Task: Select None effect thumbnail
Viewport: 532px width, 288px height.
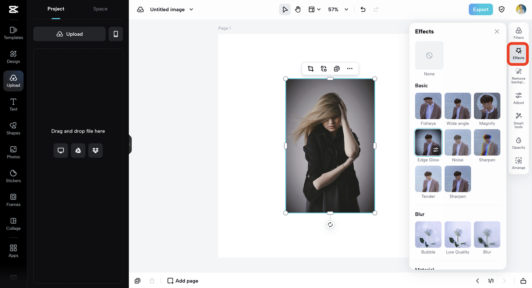Action: coord(429,55)
